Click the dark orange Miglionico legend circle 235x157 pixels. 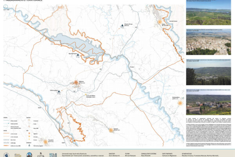[x=29, y=133]
